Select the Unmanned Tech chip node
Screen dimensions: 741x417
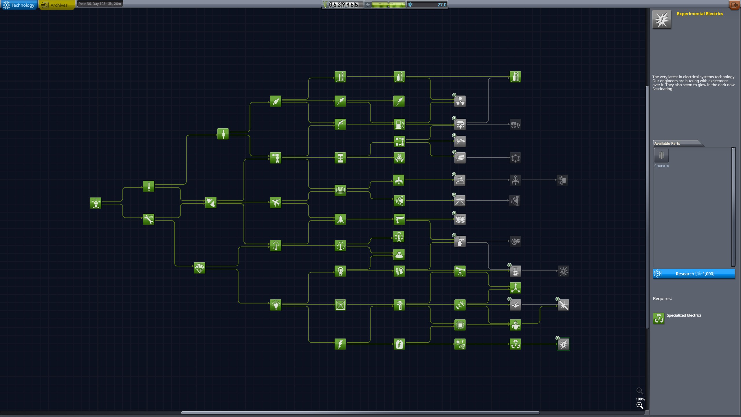tap(460, 325)
